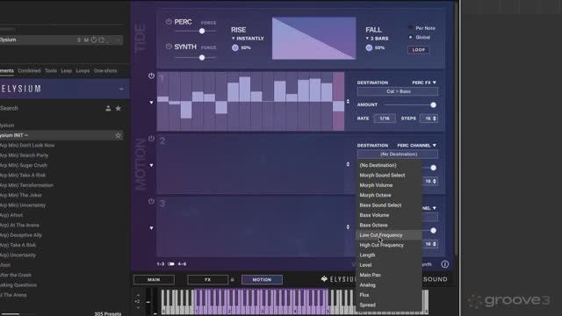Screen dimensions: 562x316
Task: Click the preset Search field
Action: tap(50, 108)
